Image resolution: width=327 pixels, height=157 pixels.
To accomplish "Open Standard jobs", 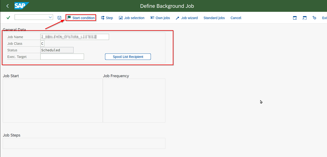I will [214, 18].
